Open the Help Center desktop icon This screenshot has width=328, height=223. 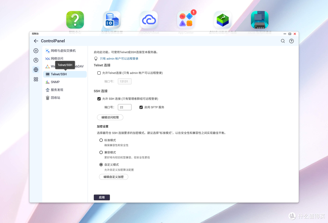[75, 20]
